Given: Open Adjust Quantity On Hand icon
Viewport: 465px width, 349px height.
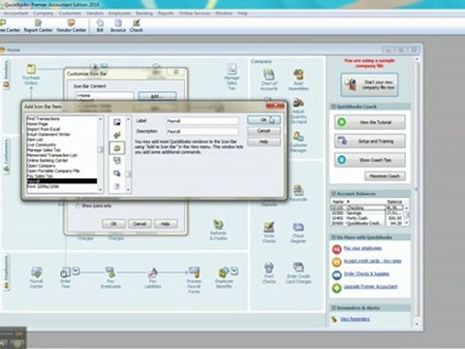Looking at the screenshot, I should tap(298, 111).
